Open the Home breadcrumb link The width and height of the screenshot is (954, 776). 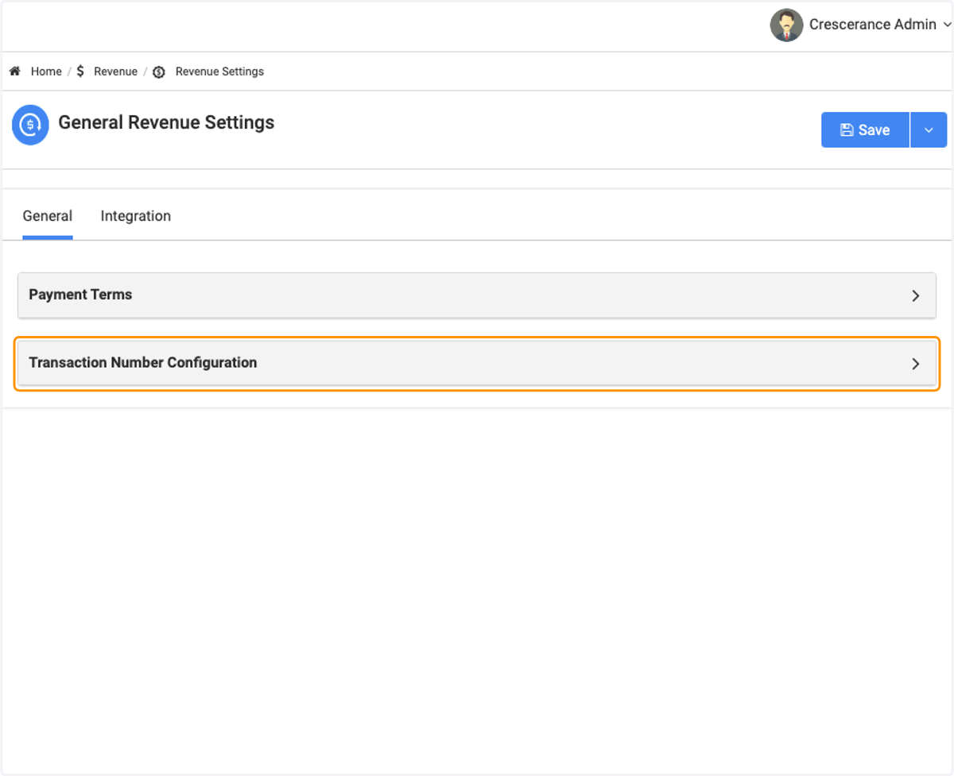[46, 71]
